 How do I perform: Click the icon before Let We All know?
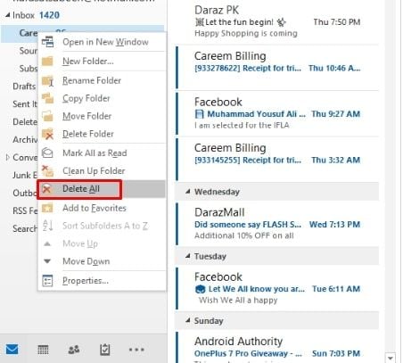200,289
